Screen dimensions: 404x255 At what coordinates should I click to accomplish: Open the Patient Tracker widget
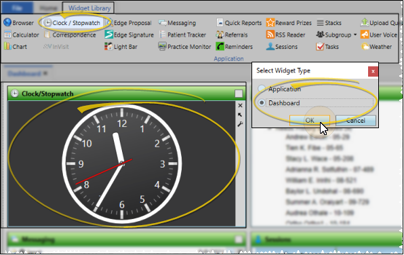[182, 35]
